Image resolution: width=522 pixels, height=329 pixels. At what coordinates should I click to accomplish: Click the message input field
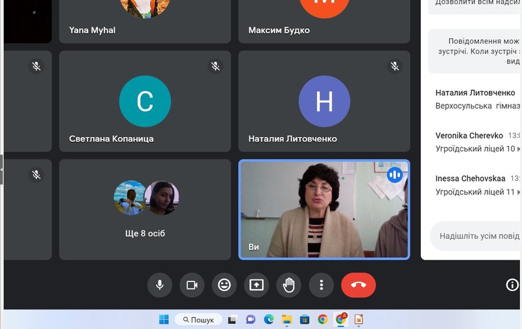tap(476, 236)
